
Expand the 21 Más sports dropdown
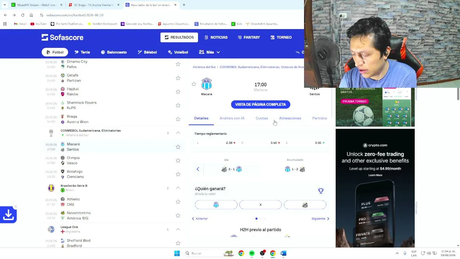click(x=209, y=52)
